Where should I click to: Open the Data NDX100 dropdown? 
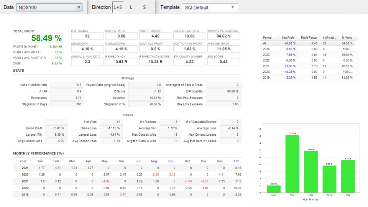point(49,7)
